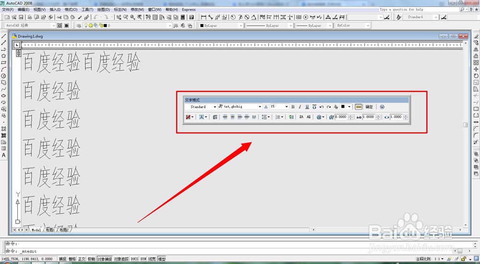Screen dimensions: 480x264
Task: Click the Undo icon in text formatting toolbar
Action: pos(322,107)
